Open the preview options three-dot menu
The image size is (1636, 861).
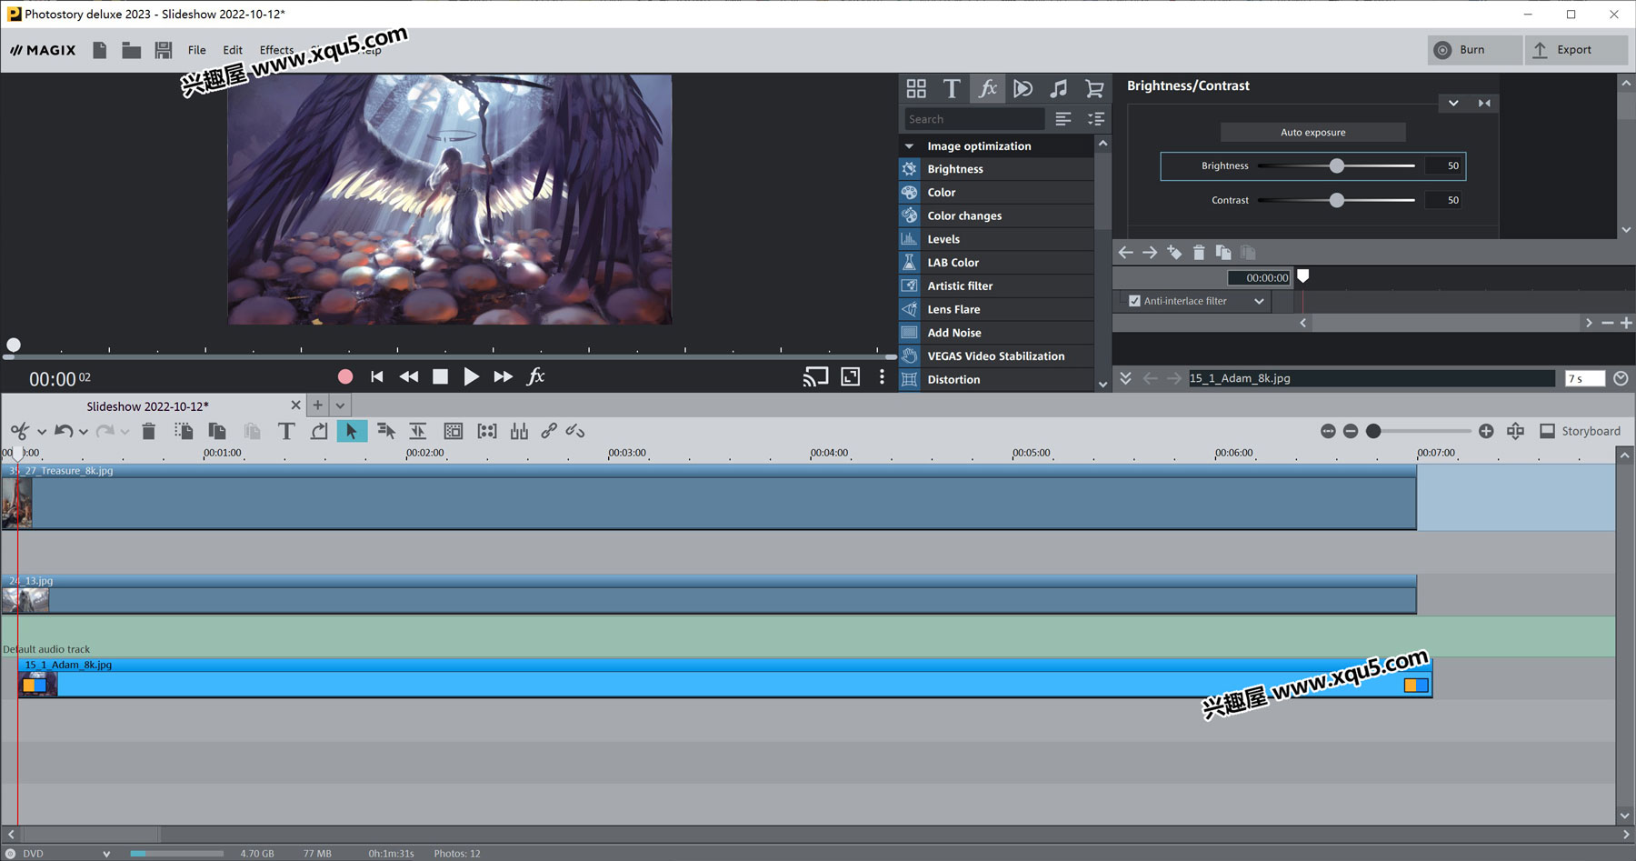[882, 376]
